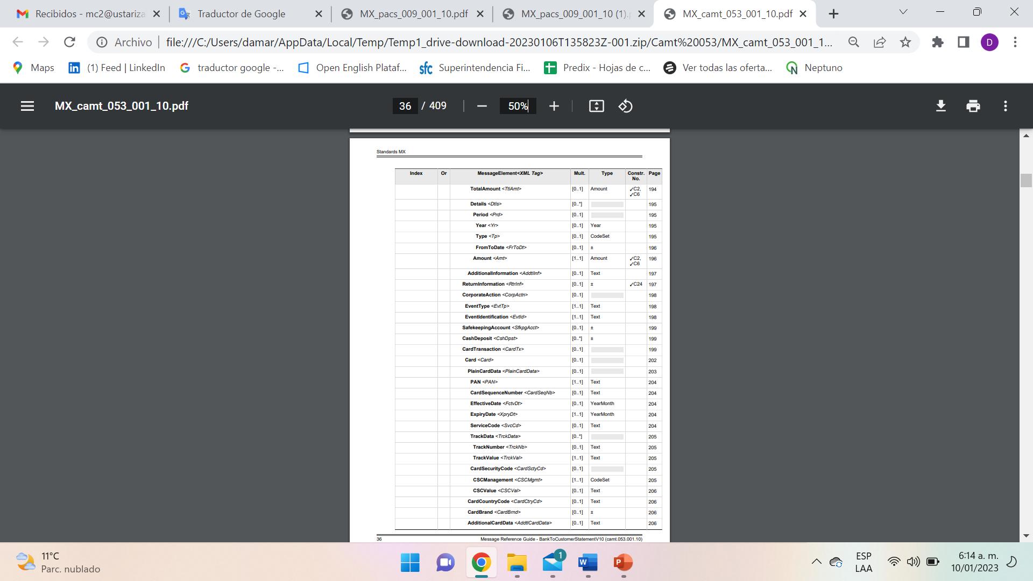Click the page number input field

point(405,106)
